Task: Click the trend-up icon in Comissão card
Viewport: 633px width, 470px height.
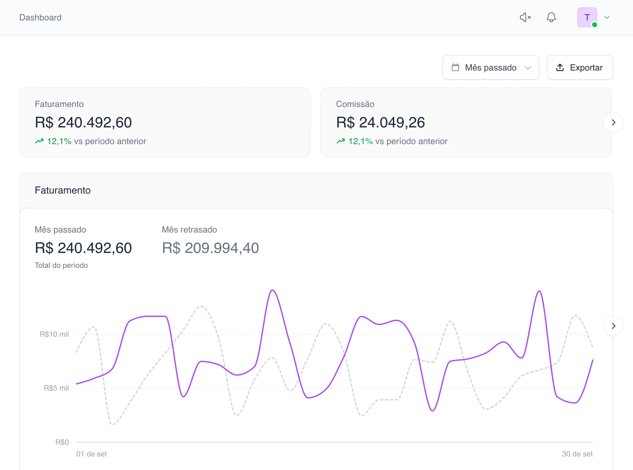Action: pos(341,141)
